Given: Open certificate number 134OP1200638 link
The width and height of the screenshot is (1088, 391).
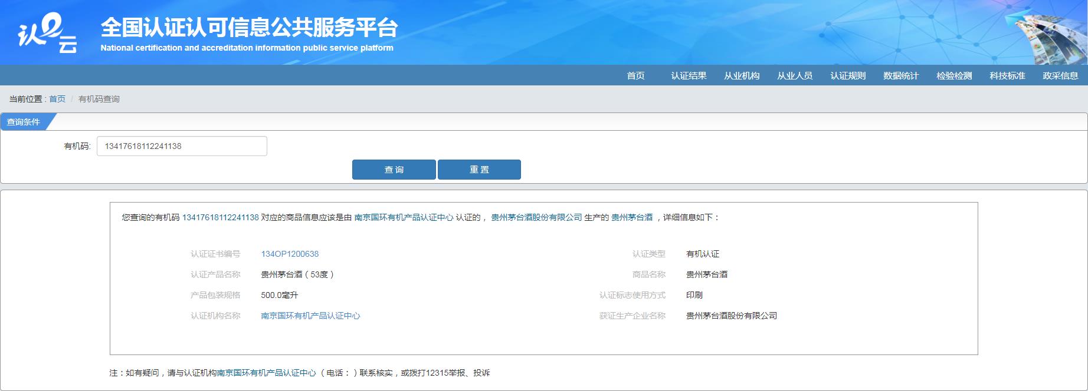Looking at the screenshot, I should point(290,254).
